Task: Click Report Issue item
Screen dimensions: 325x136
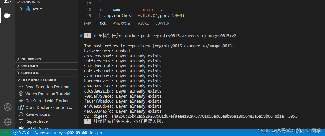Action: pyautogui.click(x=37, y=121)
